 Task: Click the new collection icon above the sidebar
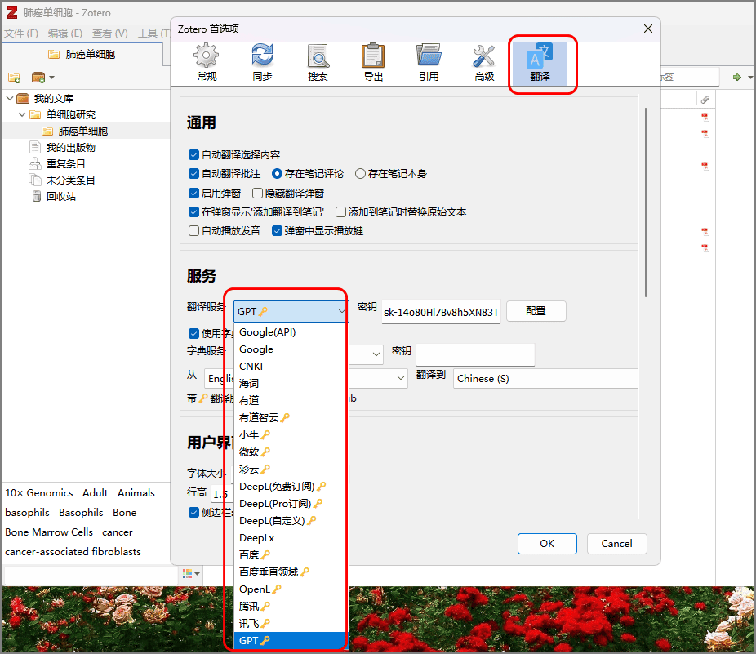pyautogui.click(x=15, y=75)
